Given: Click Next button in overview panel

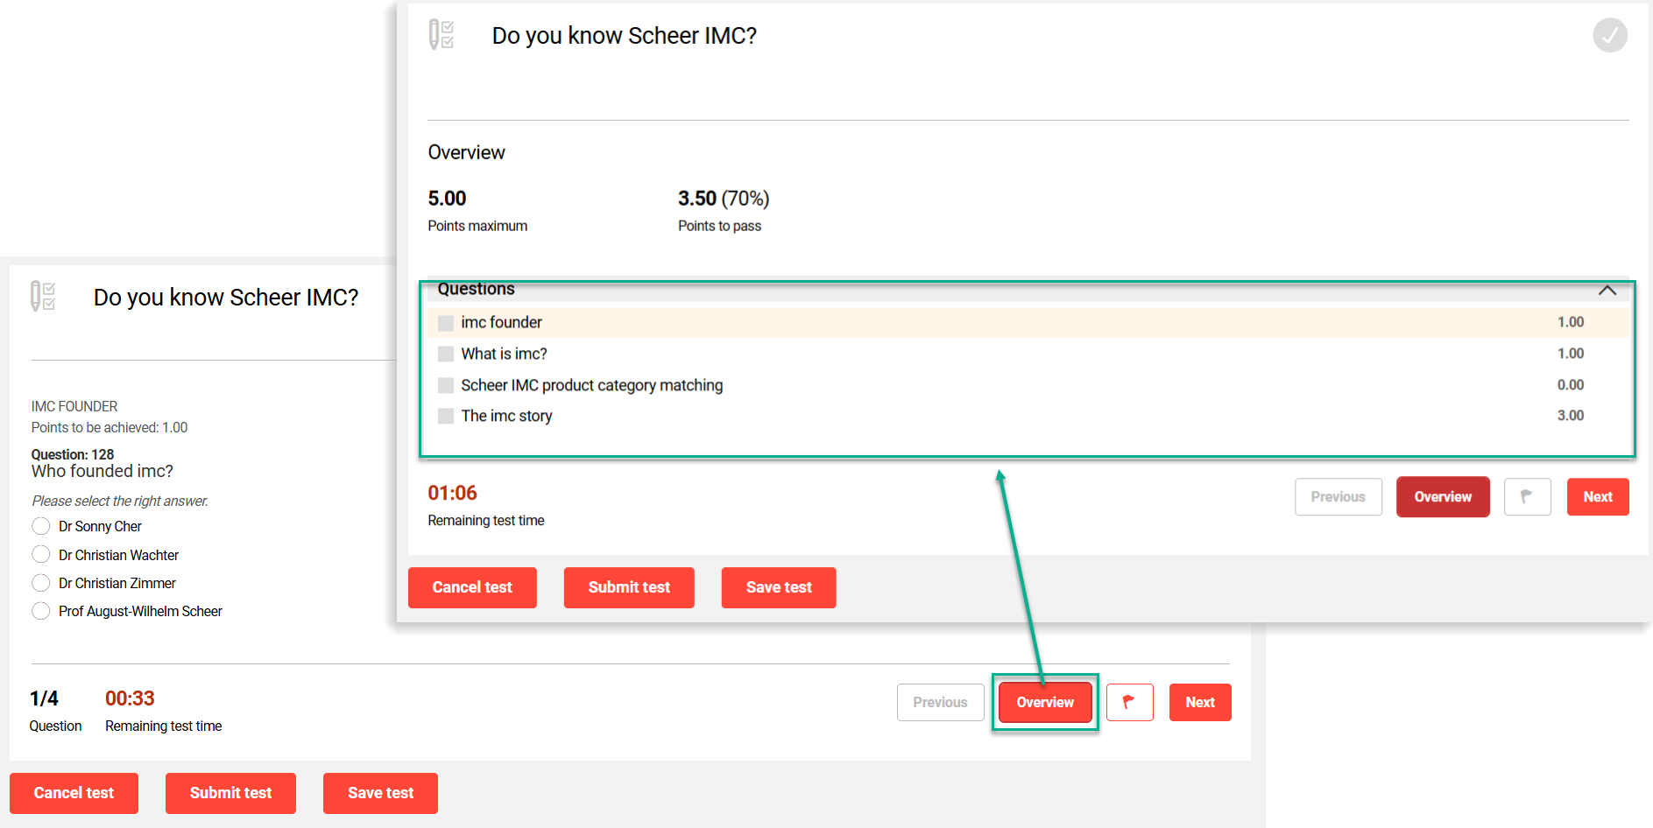Looking at the screenshot, I should click(x=1598, y=496).
